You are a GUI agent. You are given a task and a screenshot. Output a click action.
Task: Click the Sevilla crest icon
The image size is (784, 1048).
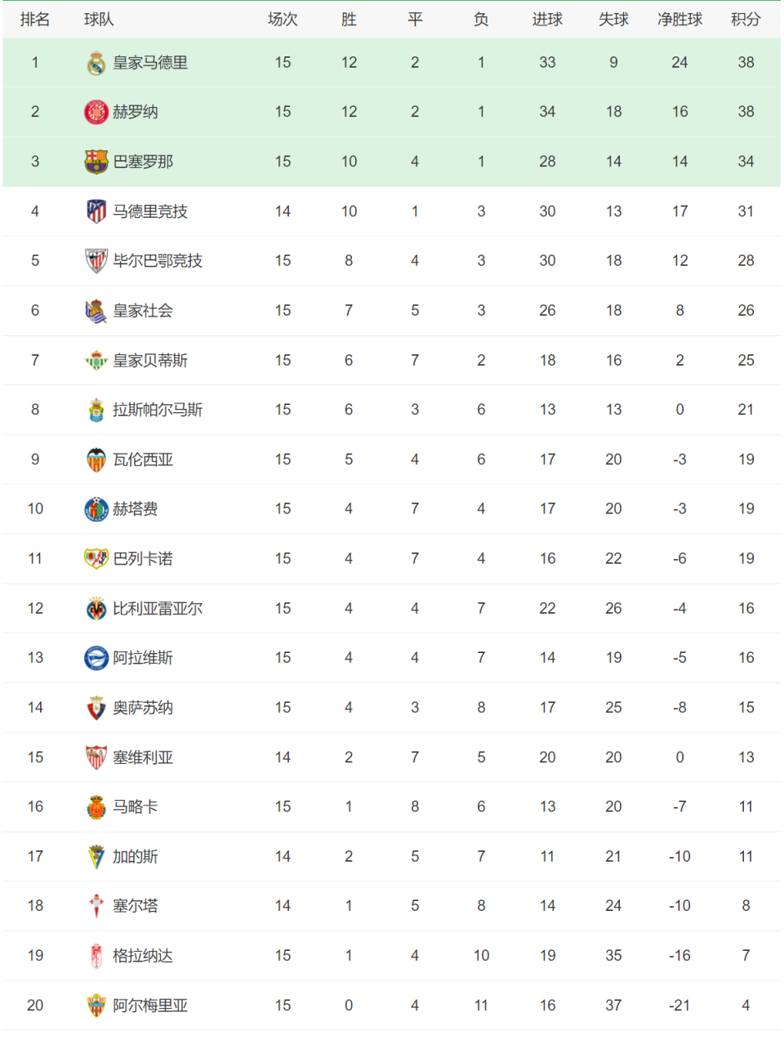point(96,757)
